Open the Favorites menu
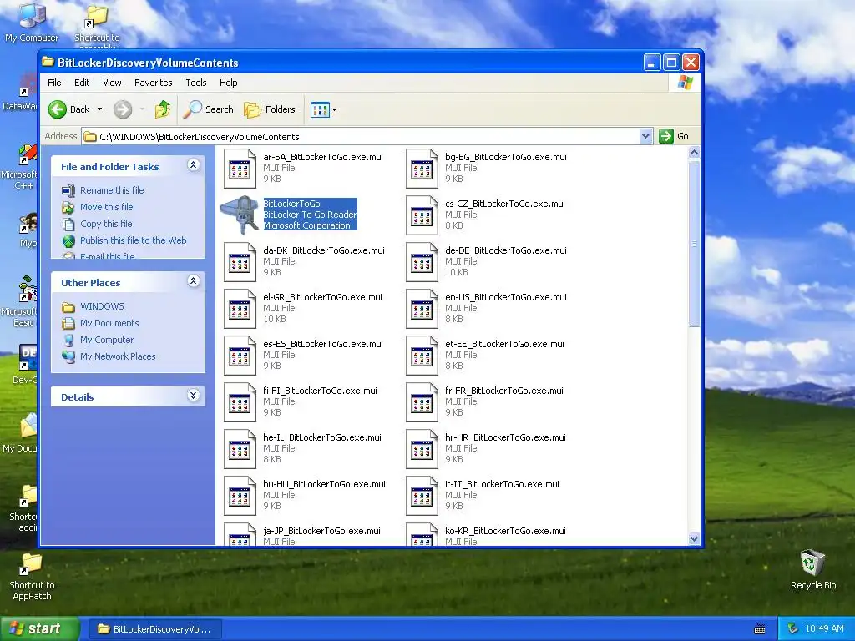The image size is (855, 641). pos(154,83)
